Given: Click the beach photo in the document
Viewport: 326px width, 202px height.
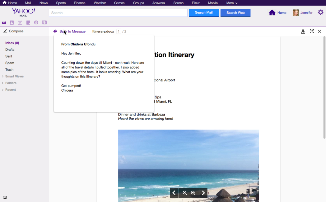Looking at the screenshot, I should click(188, 166).
